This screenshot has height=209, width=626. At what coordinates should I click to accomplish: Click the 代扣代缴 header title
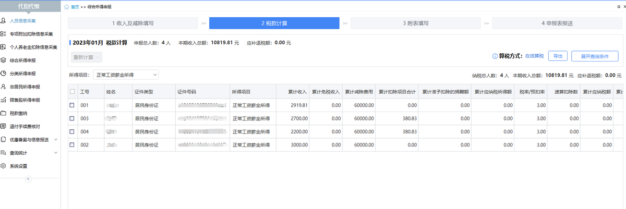(x=29, y=7)
